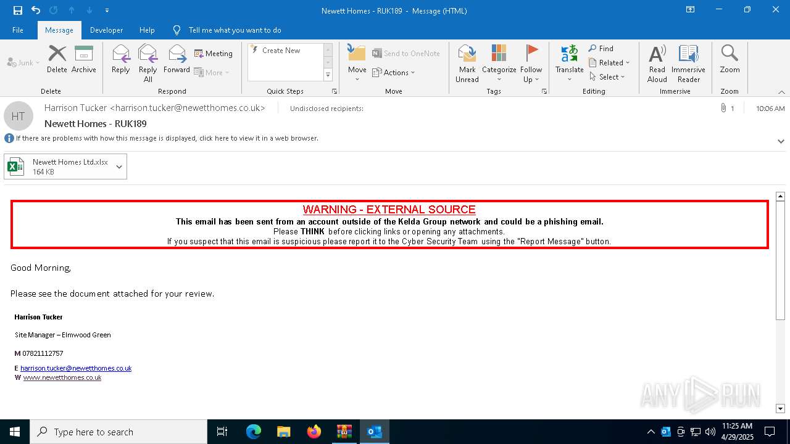
Task: Open Ribbon Display Options in title bar
Action: coord(691,10)
